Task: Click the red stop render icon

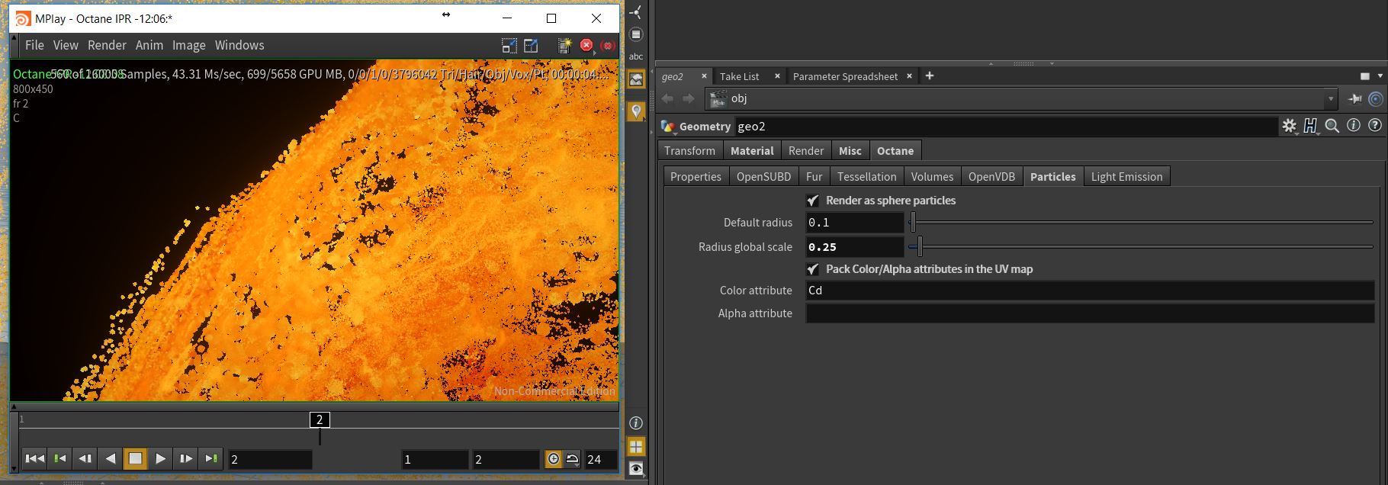Action: pyautogui.click(x=586, y=46)
